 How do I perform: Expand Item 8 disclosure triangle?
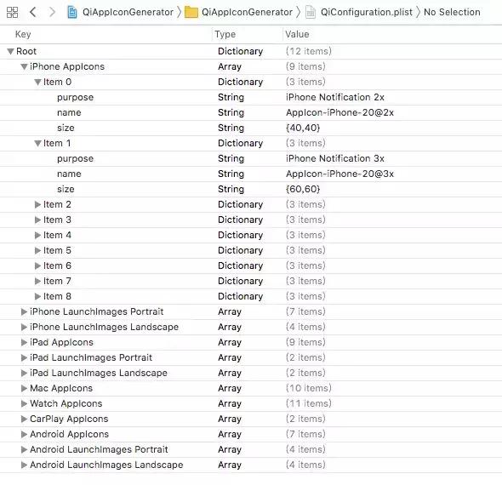(x=37, y=296)
